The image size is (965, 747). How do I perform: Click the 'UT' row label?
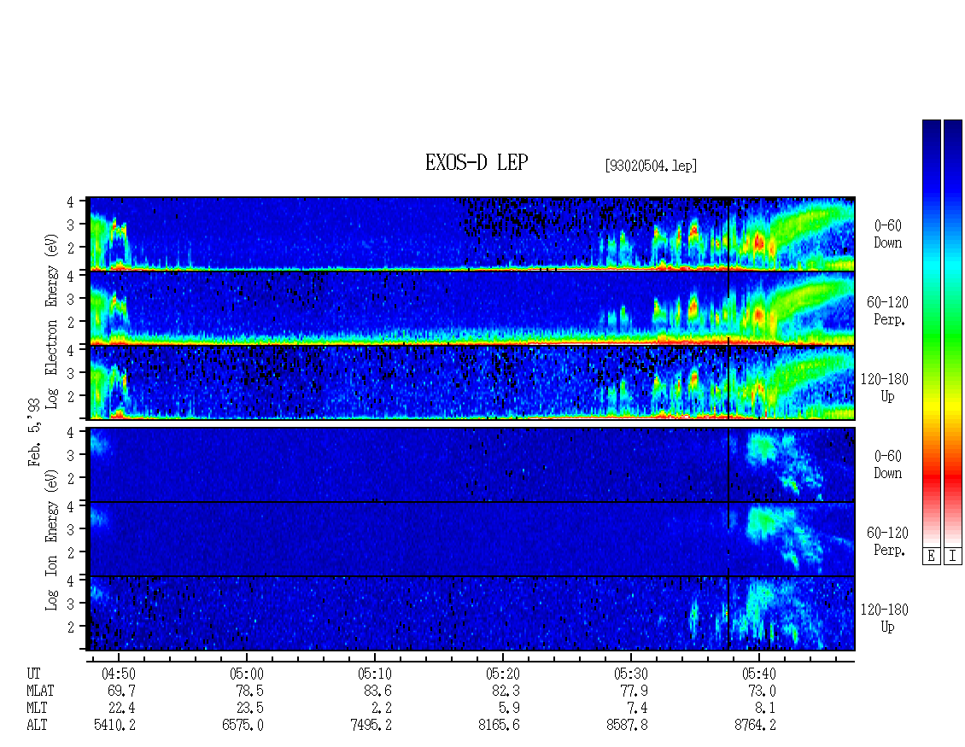click(x=33, y=674)
